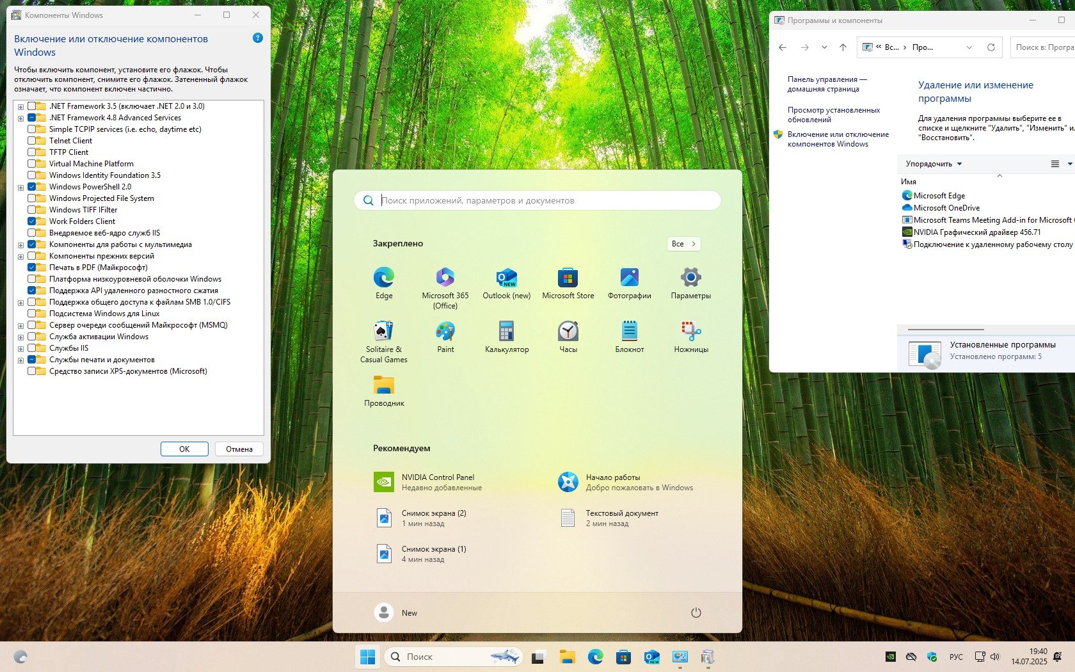Expand the .NET Framework 3.5 tree node
This screenshot has width=1075, height=672.
click(x=21, y=107)
